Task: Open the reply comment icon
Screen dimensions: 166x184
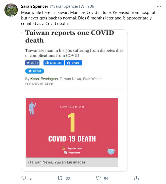Action: point(24,178)
